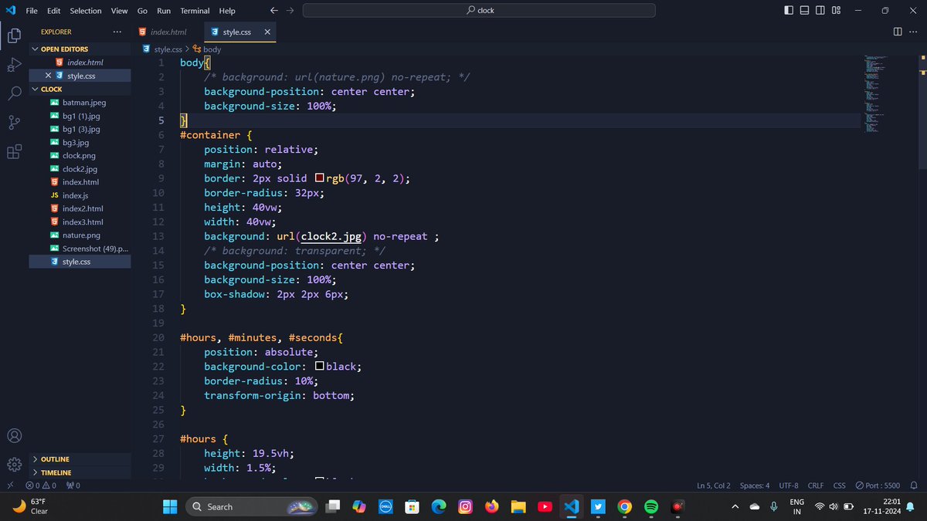Open YouTube from the taskbar
The image size is (927, 521).
pyautogui.click(x=545, y=506)
